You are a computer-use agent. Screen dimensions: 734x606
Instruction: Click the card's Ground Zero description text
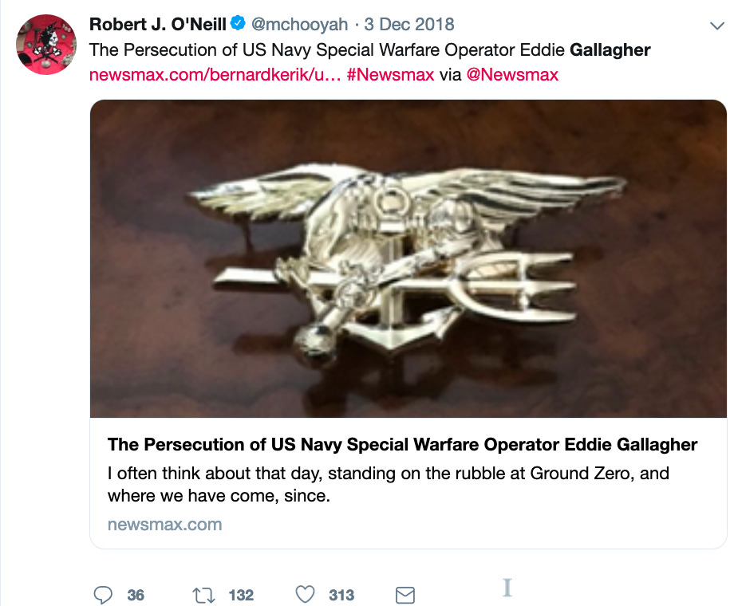pyautogui.click(x=389, y=484)
